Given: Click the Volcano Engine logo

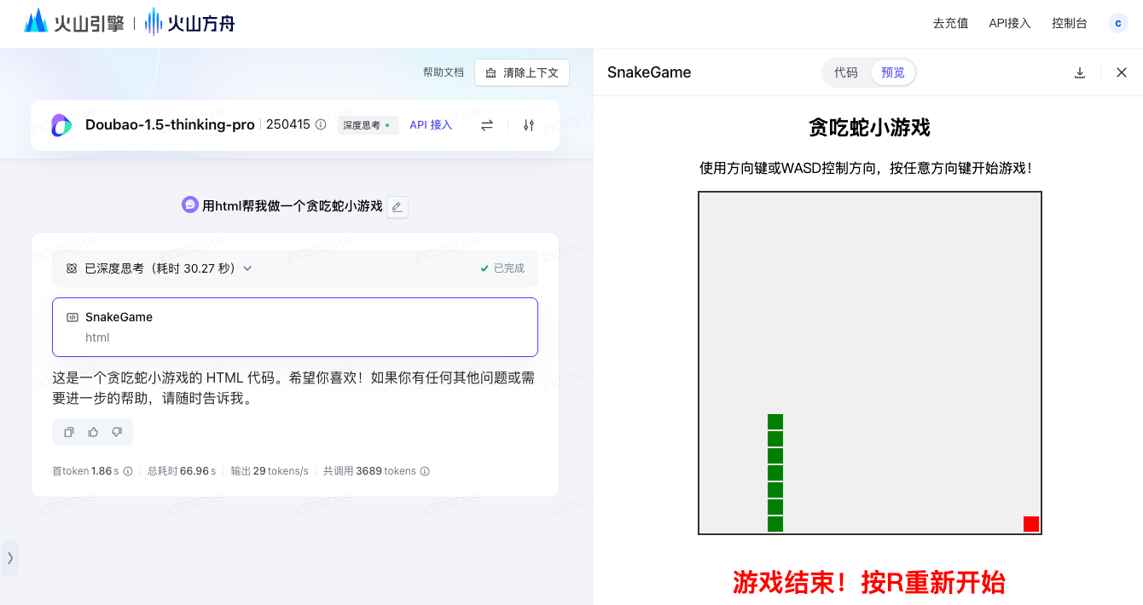Looking at the screenshot, I should pyautogui.click(x=73, y=23).
